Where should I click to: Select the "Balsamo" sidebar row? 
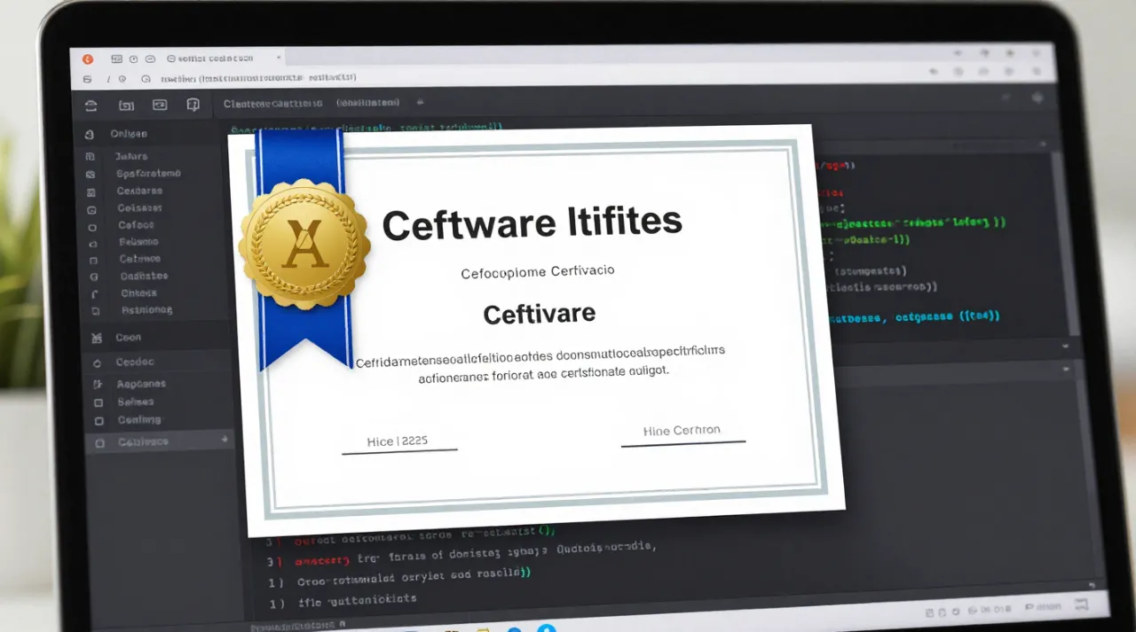(x=138, y=242)
